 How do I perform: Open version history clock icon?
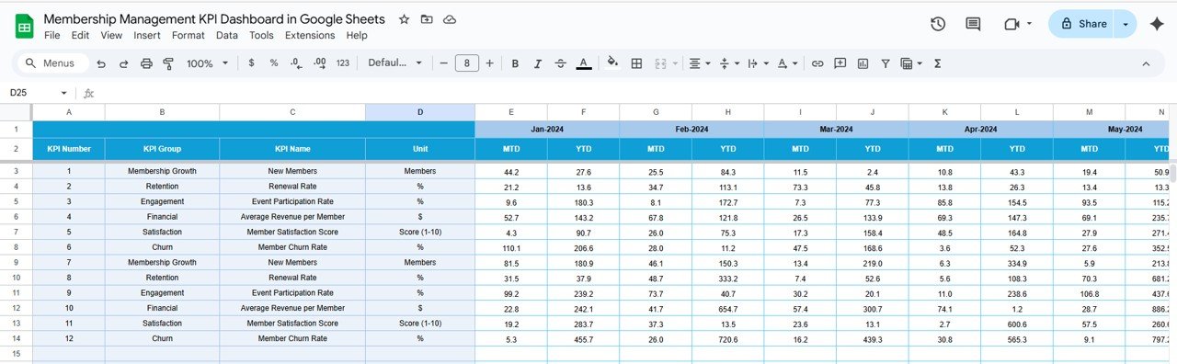point(938,24)
